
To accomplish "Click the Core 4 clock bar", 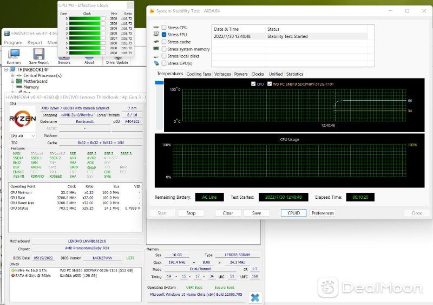I will tap(87, 38).
